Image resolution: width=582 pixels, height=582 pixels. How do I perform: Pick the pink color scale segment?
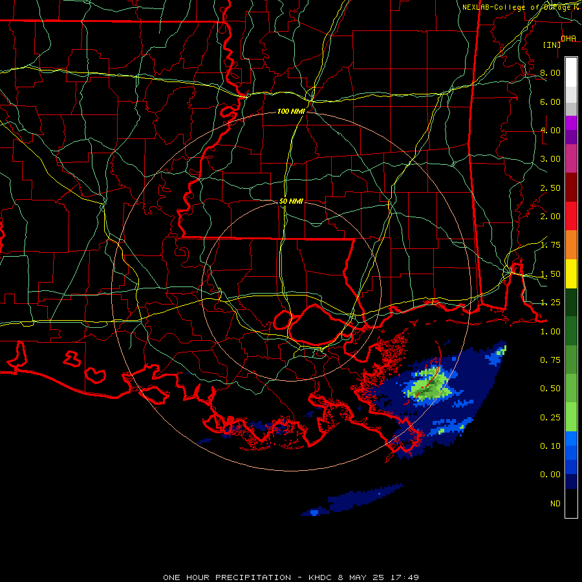571,159
